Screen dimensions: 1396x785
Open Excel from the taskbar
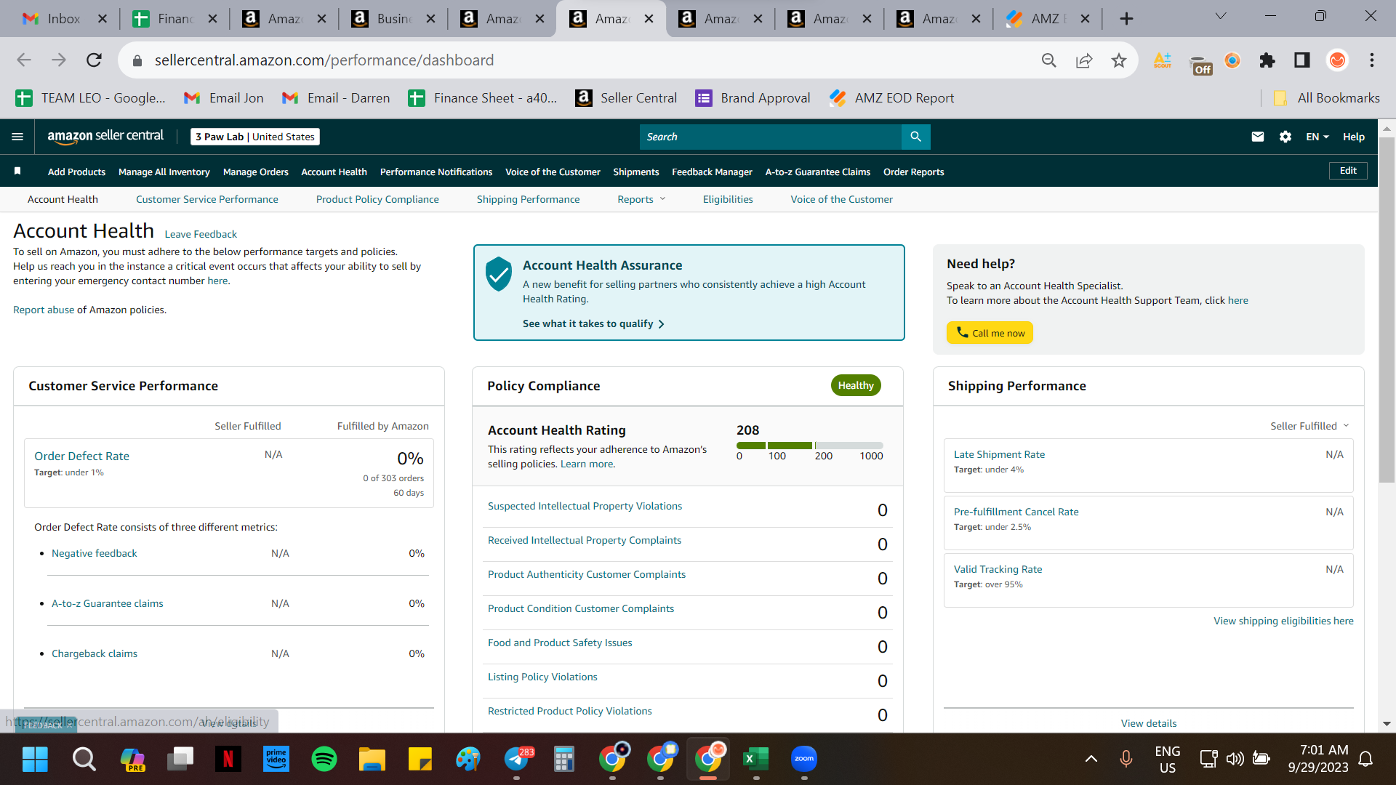(x=756, y=760)
